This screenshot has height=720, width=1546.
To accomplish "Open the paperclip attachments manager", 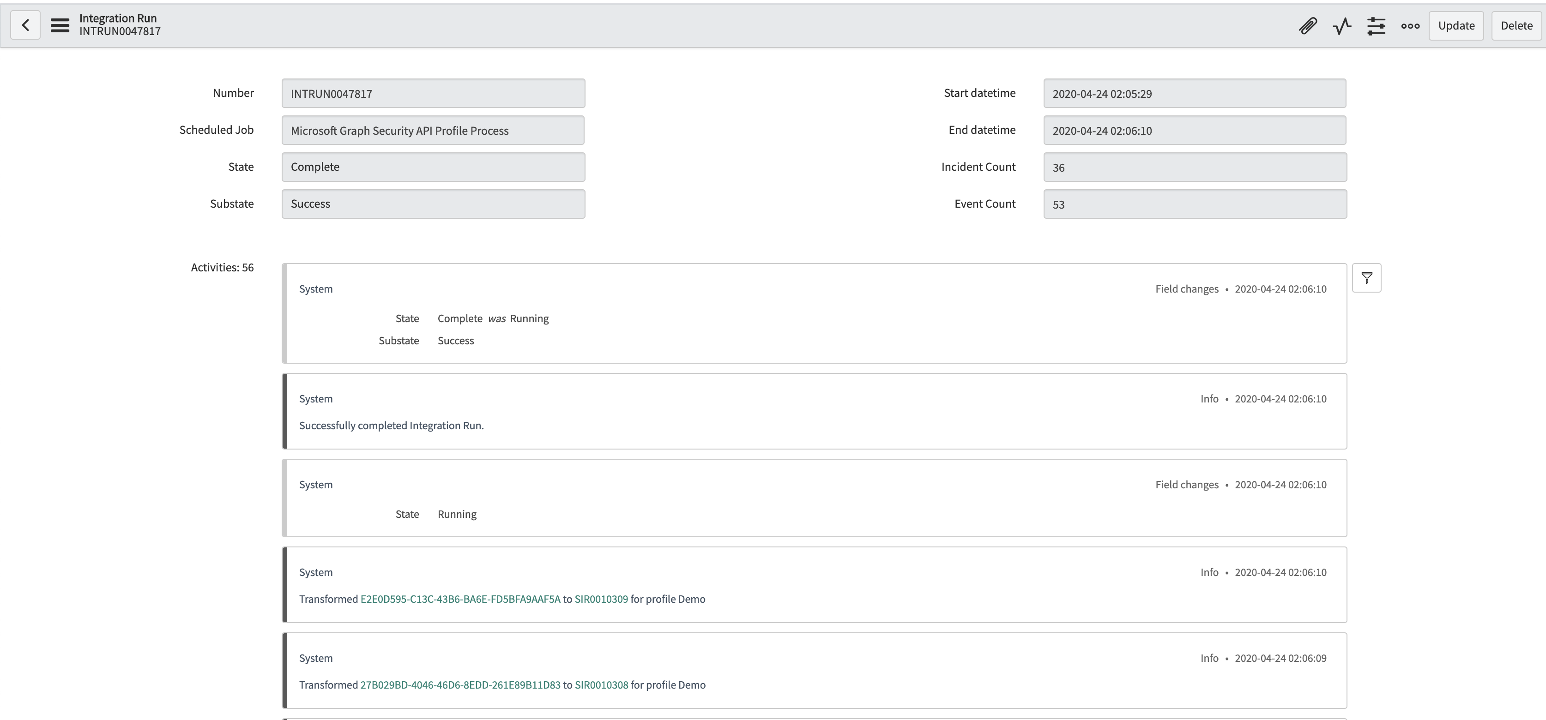I will 1308,26.
